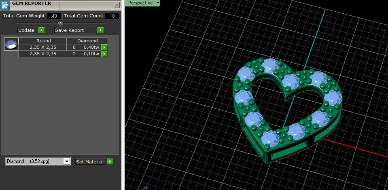The width and height of the screenshot is (388, 190).
Task: Click the Diamond column header
Action: pos(87,41)
